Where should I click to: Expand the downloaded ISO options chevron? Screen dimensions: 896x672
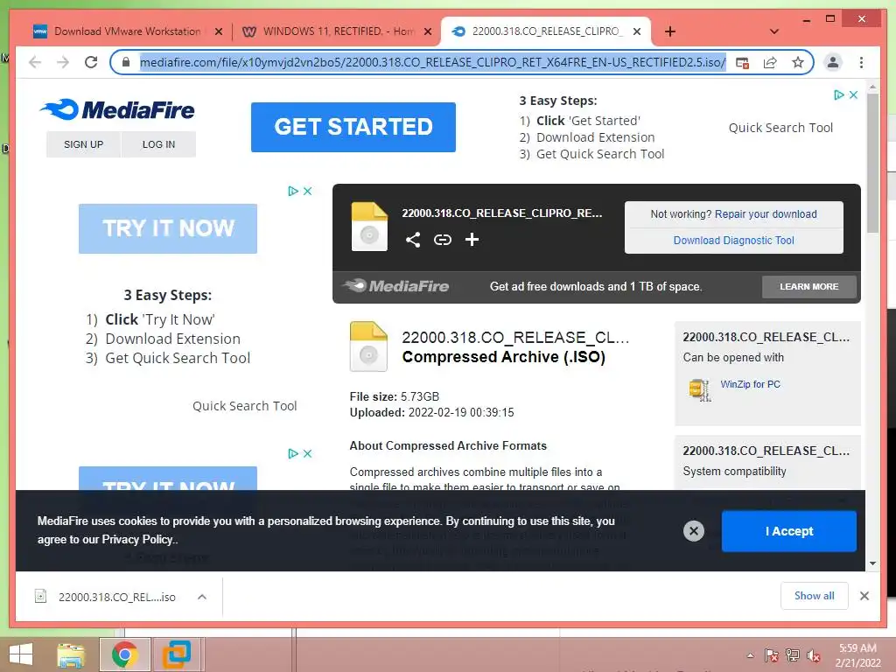click(x=202, y=597)
